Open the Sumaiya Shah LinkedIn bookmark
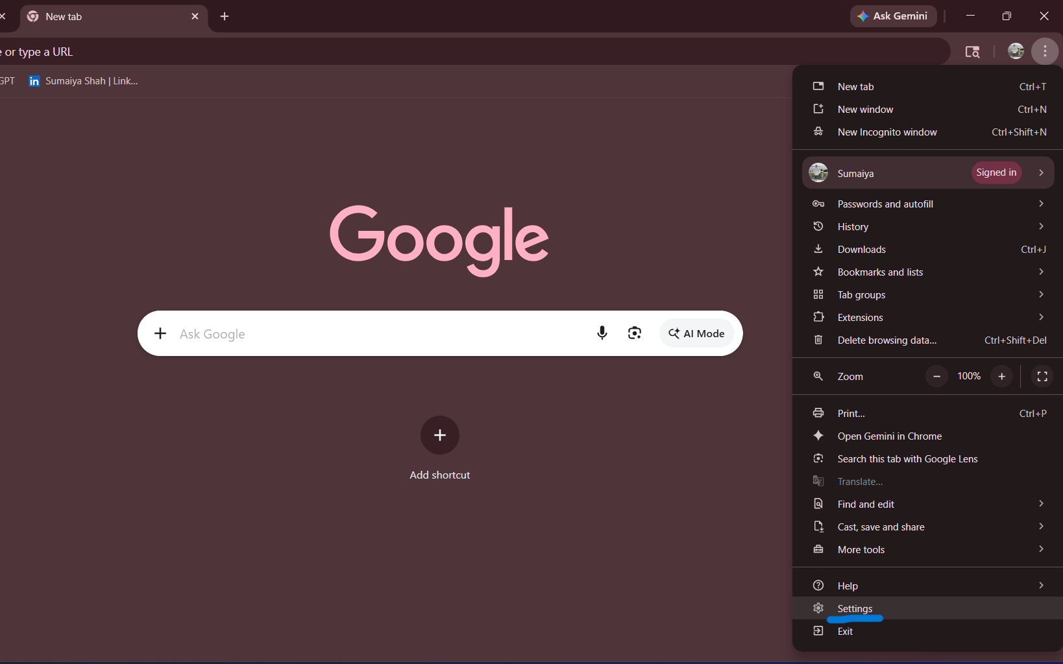The width and height of the screenshot is (1063, 664). pyautogui.click(x=84, y=81)
